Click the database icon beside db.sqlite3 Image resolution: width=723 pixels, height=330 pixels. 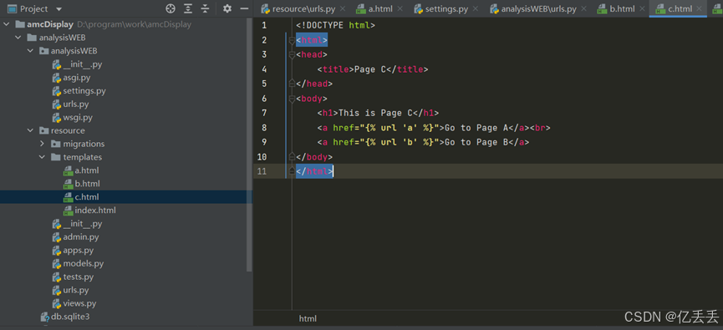[45, 317]
